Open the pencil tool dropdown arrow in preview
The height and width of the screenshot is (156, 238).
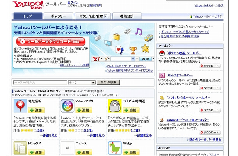click(109, 59)
